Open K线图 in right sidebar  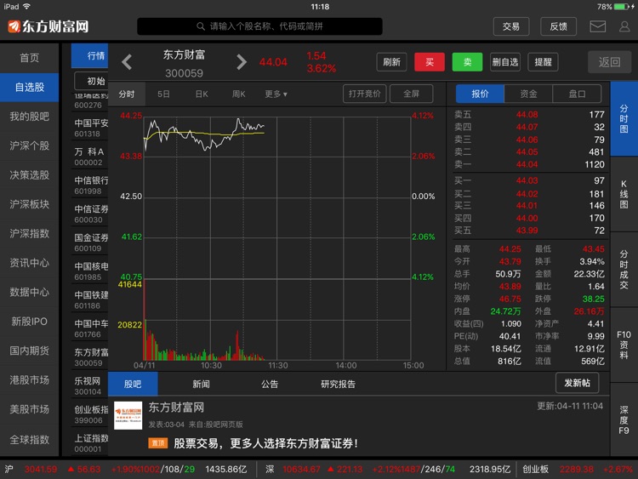pos(624,195)
